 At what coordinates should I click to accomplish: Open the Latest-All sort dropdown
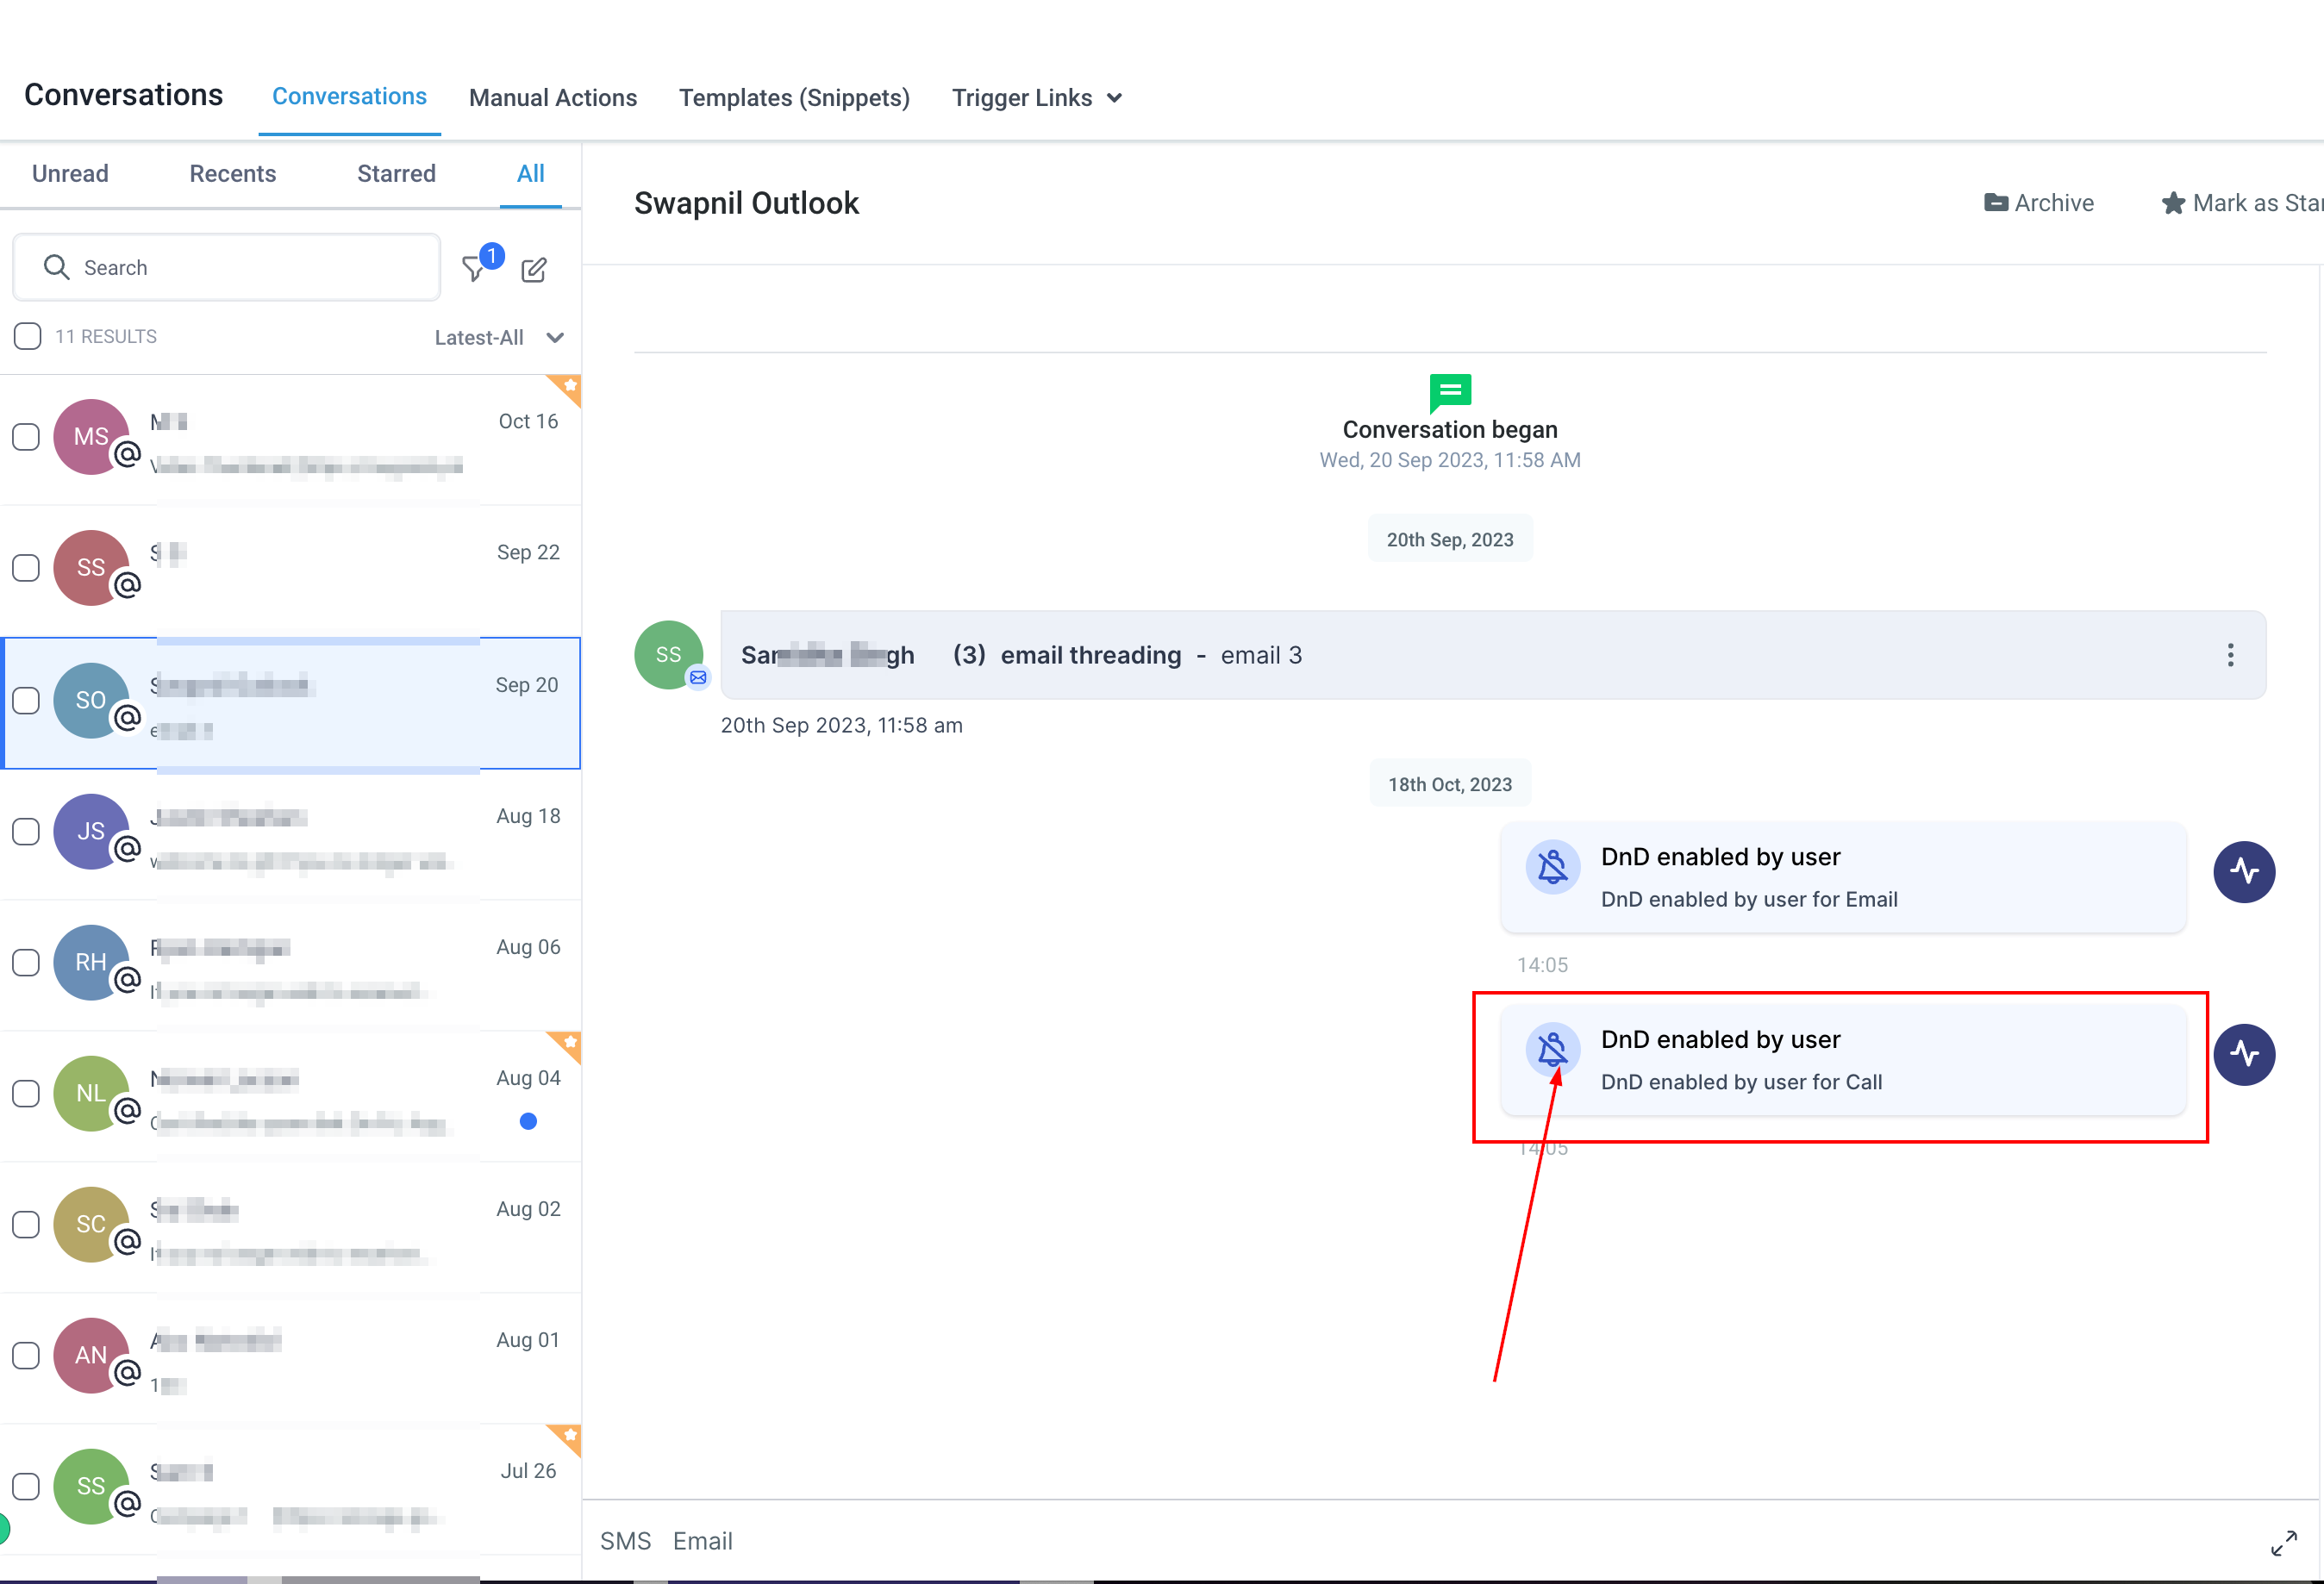(x=499, y=337)
